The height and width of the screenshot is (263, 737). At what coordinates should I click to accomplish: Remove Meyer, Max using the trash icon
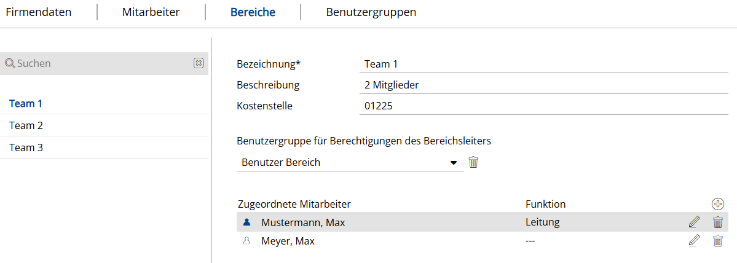click(717, 241)
